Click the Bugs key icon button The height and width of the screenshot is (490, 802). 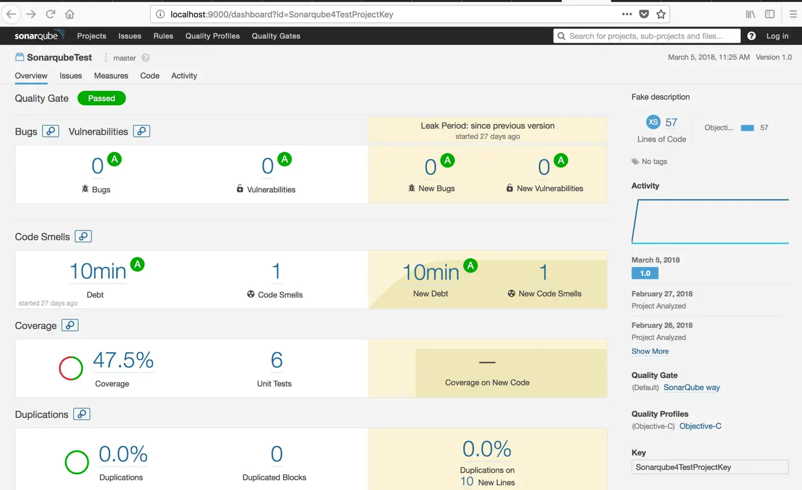click(51, 131)
